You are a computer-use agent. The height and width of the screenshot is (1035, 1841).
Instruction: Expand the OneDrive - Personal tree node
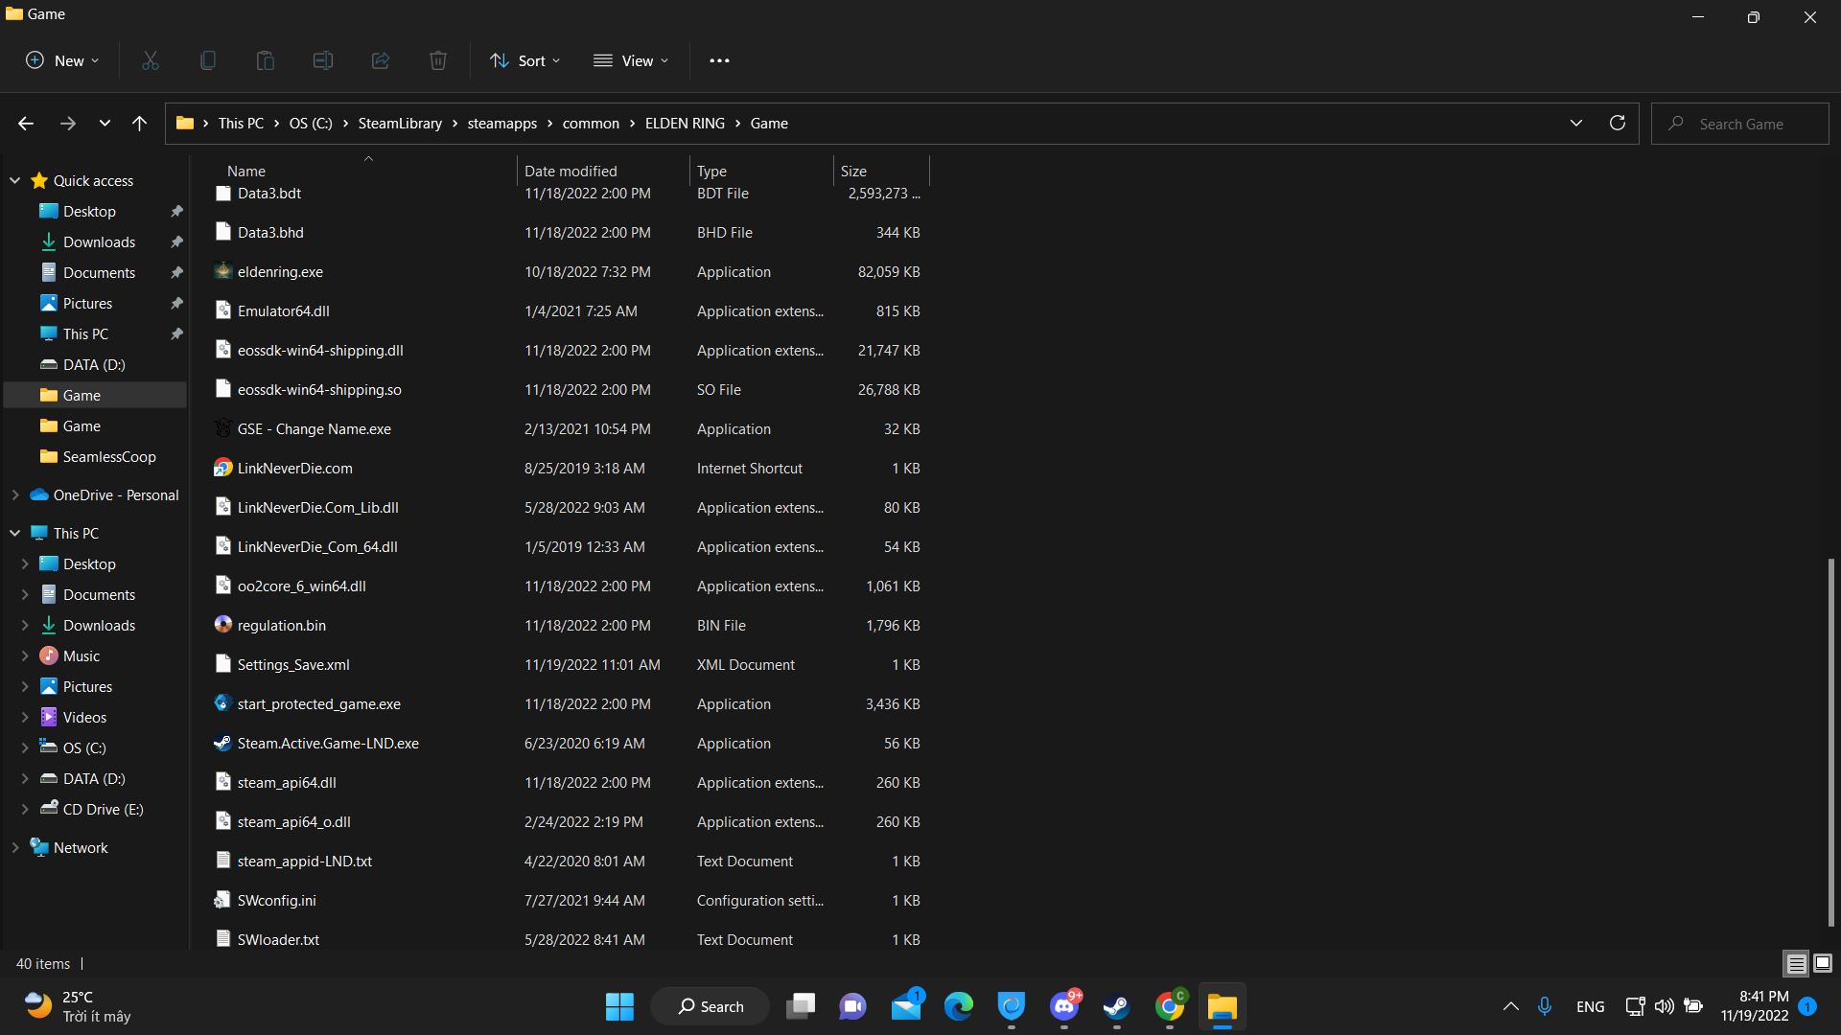[x=15, y=494]
